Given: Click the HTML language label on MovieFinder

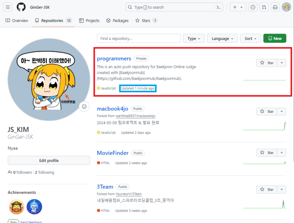Looking at the screenshot, I should pyautogui.click(x=103, y=163).
